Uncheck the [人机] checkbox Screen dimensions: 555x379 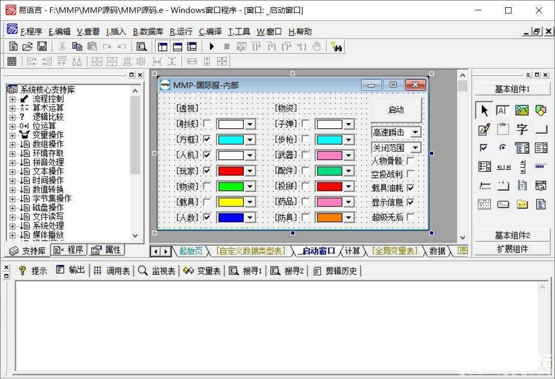click(x=207, y=155)
